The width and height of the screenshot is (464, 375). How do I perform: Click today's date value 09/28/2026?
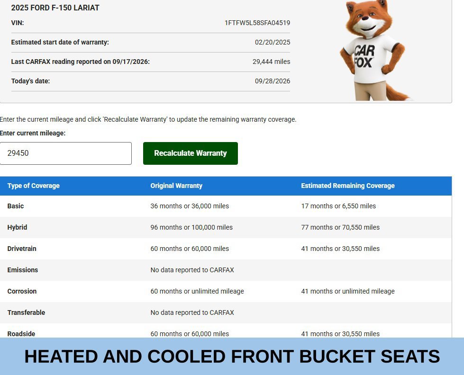click(273, 81)
